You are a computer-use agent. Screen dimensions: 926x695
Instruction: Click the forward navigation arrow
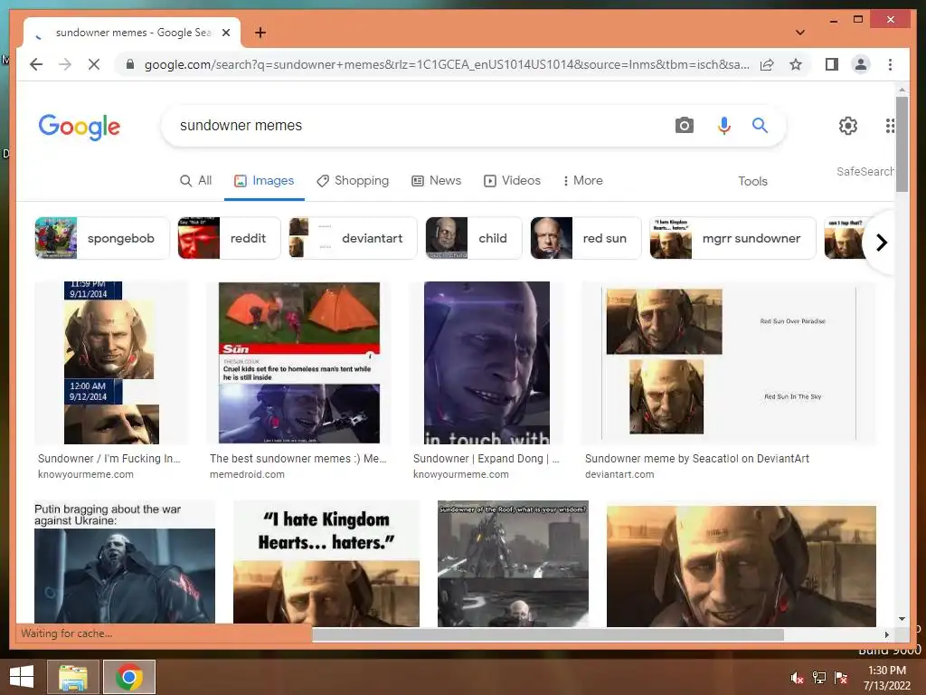tap(65, 64)
